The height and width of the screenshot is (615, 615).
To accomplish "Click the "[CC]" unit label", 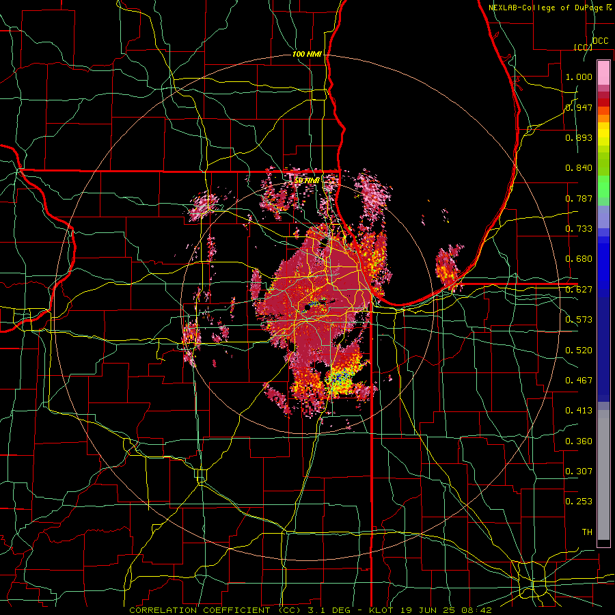I will tap(583, 47).
